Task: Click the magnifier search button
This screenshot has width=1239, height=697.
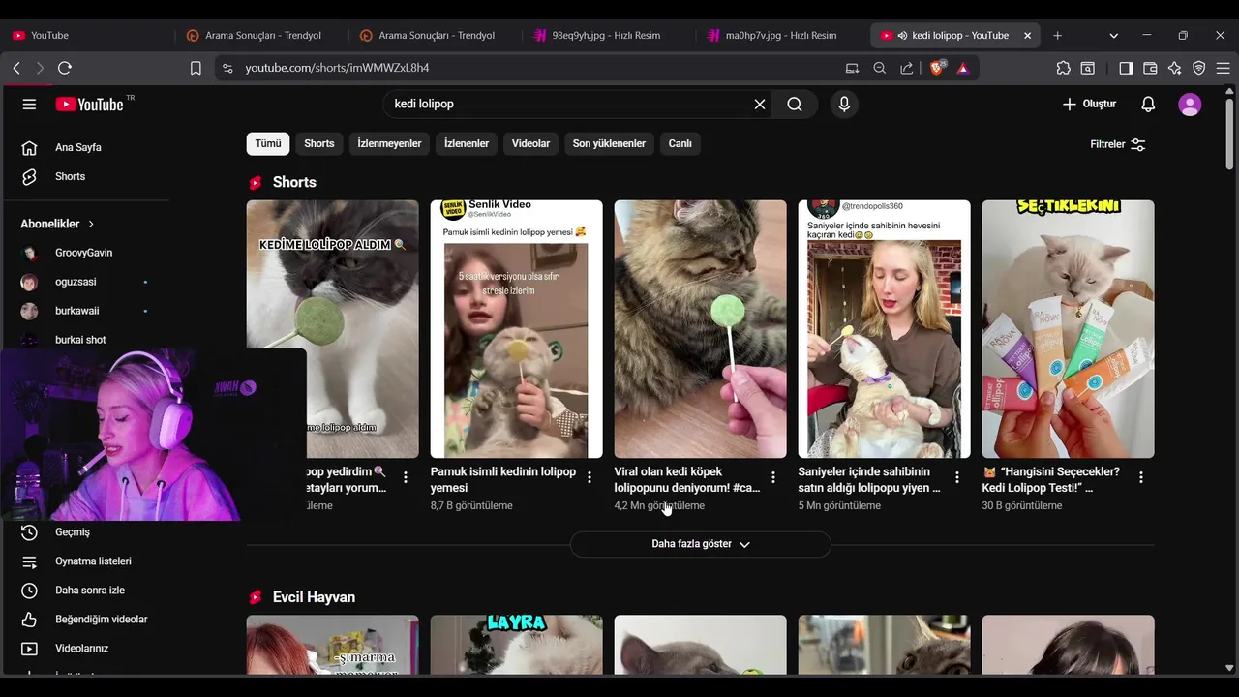Action: [795, 105]
